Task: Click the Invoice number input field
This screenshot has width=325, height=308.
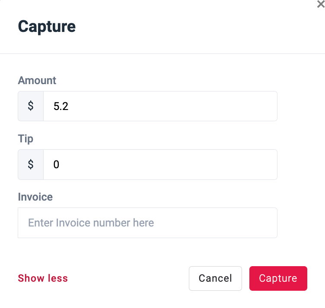Action: [147, 223]
